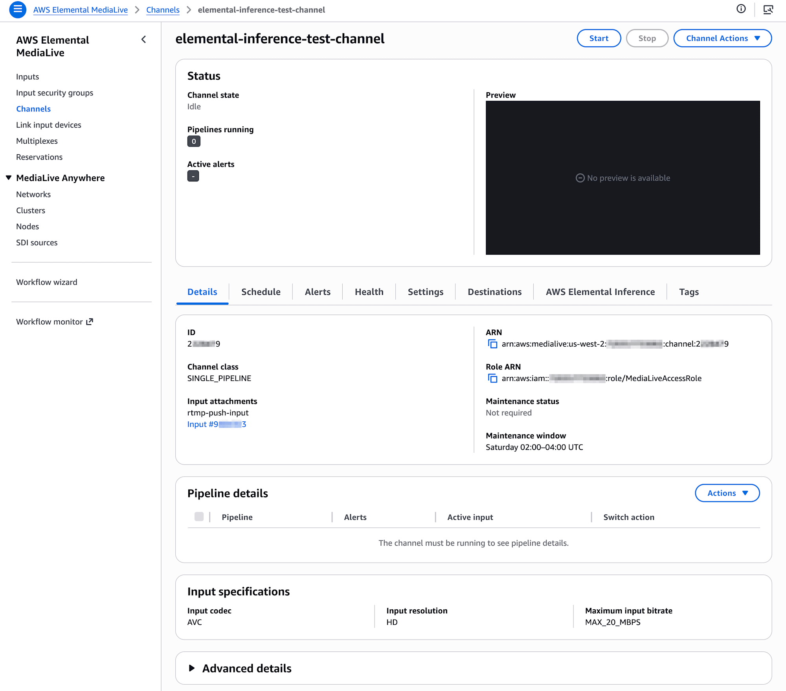Open the hamburger navigation menu icon
The height and width of the screenshot is (691, 786).
point(18,9)
